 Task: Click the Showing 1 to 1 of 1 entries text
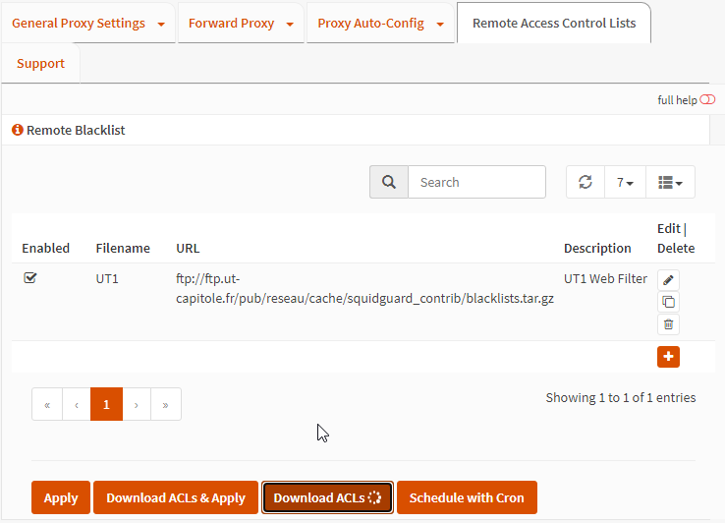point(621,397)
